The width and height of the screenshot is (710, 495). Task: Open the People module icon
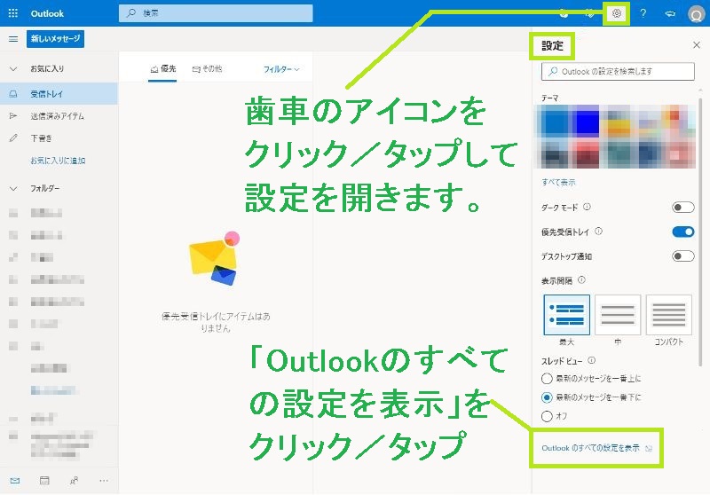click(x=74, y=481)
